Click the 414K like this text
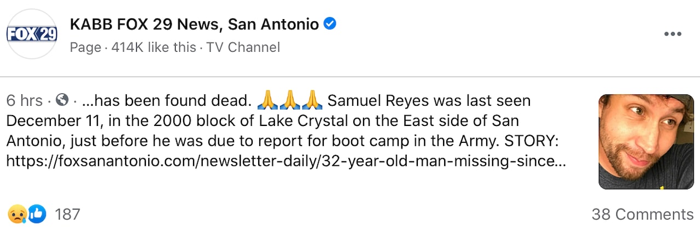 [154, 47]
